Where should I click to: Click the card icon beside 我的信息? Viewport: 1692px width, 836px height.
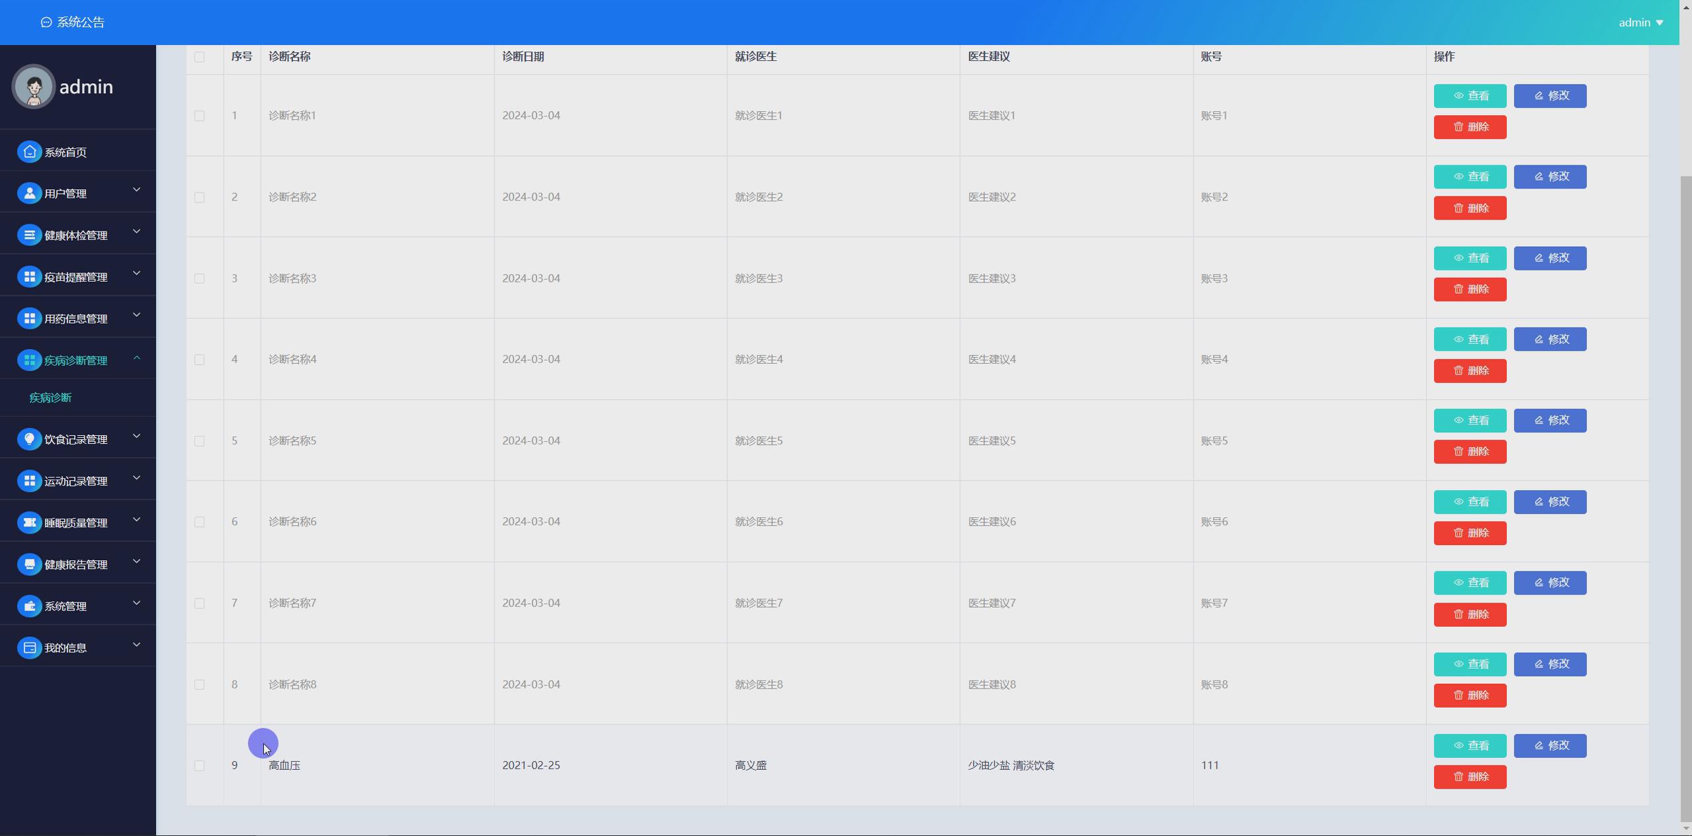29,648
